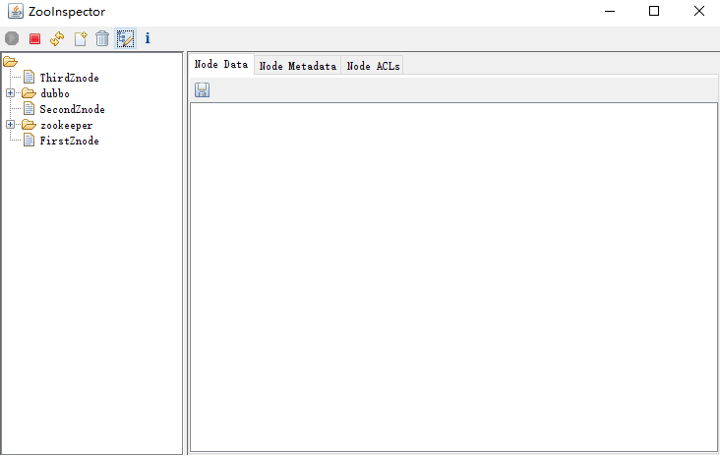The image size is (720, 456).
Task: Click the red Disconnect stop icon
Action: pos(34,38)
